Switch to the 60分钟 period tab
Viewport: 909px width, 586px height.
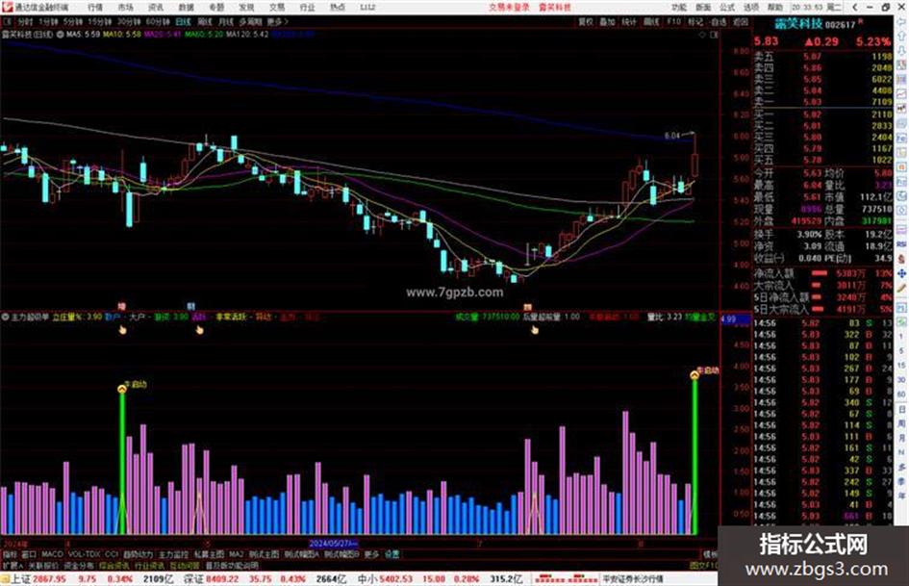point(157,22)
